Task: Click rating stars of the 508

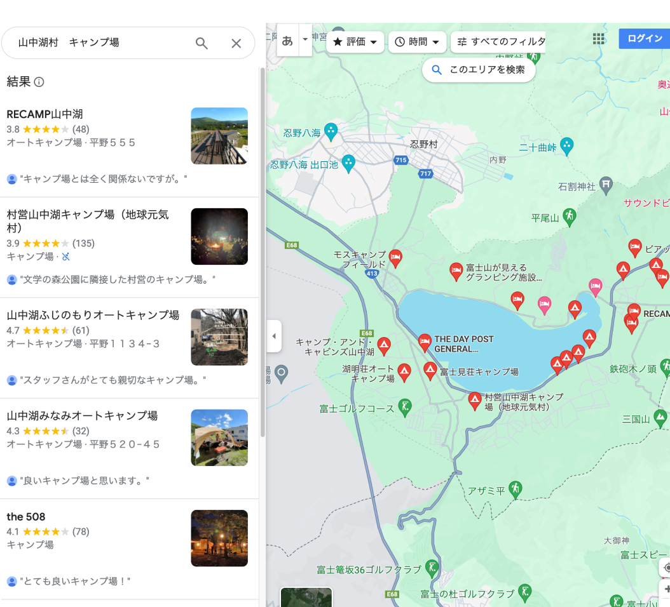Action: [x=46, y=531]
